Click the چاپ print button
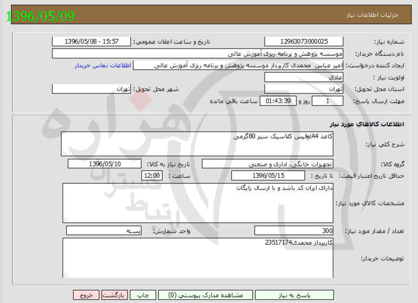The image size is (418, 303). (143, 295)
